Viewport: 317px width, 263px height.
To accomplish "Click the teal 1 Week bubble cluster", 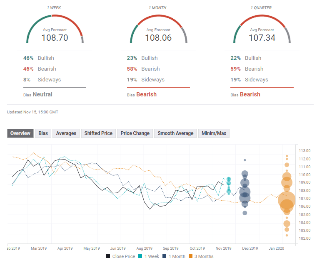I will point(229,185).
